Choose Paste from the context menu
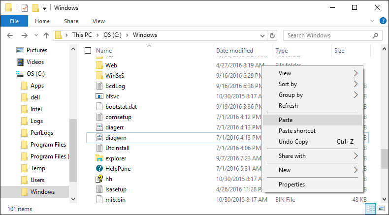389x215 pixels. click(312, 120)
